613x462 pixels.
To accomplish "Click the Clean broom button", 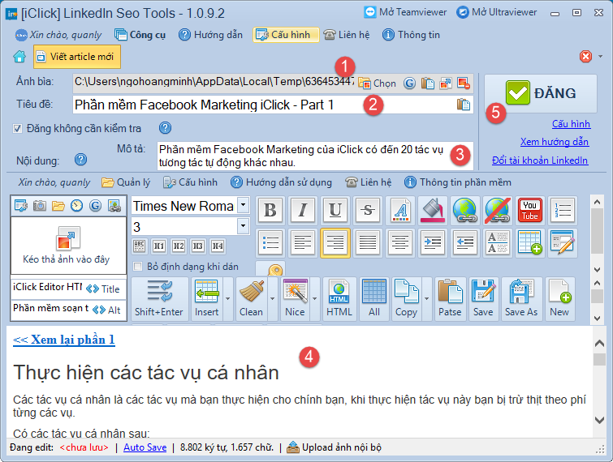I will [251, 299].
